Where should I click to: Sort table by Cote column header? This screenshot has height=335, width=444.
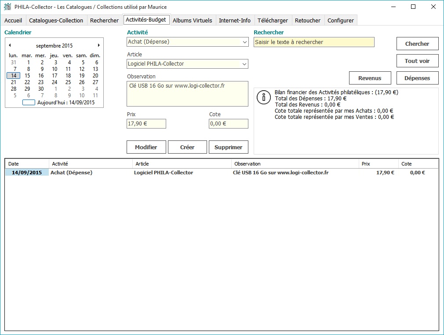tap(418, 164)
